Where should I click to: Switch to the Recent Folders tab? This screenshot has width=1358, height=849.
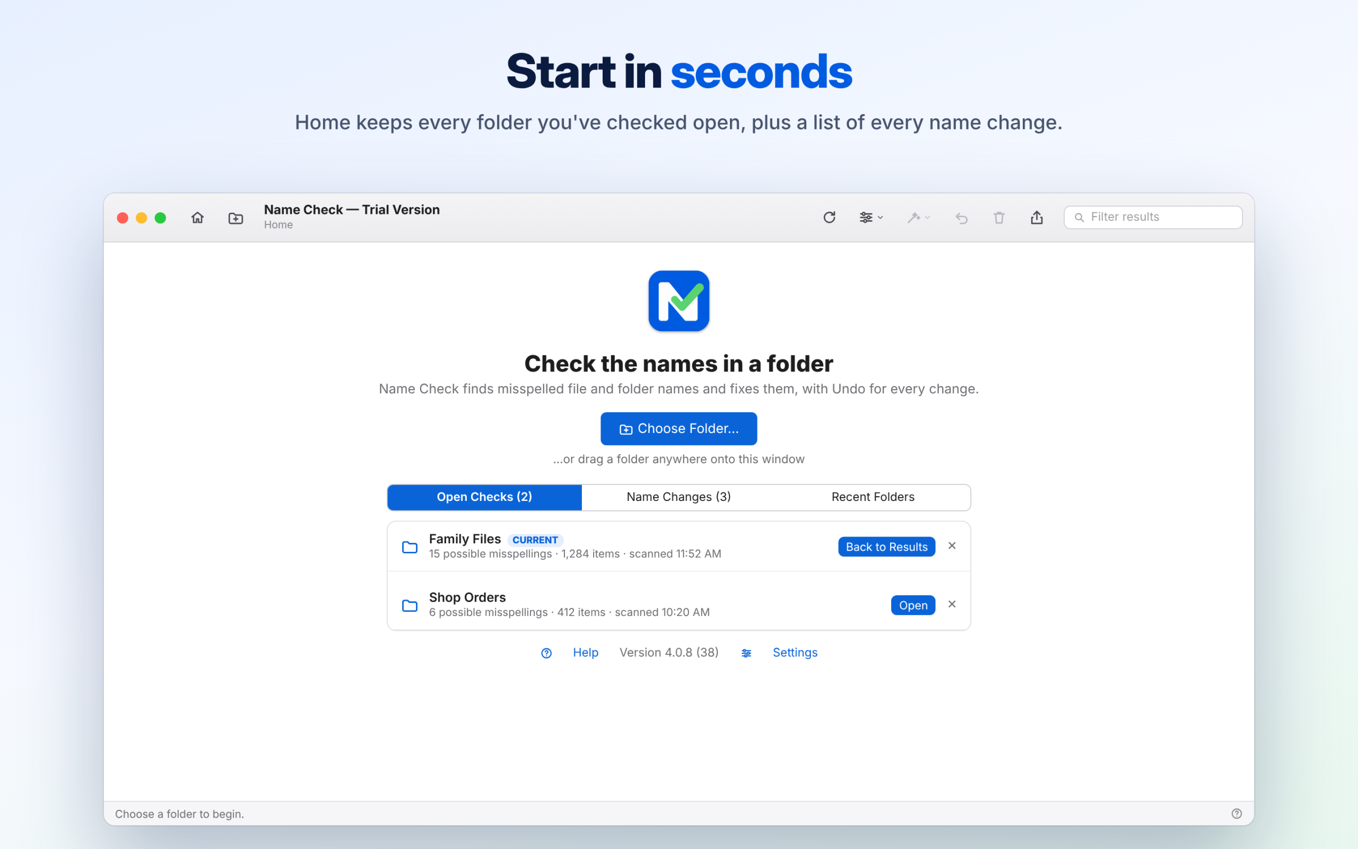tap(873, 497)
